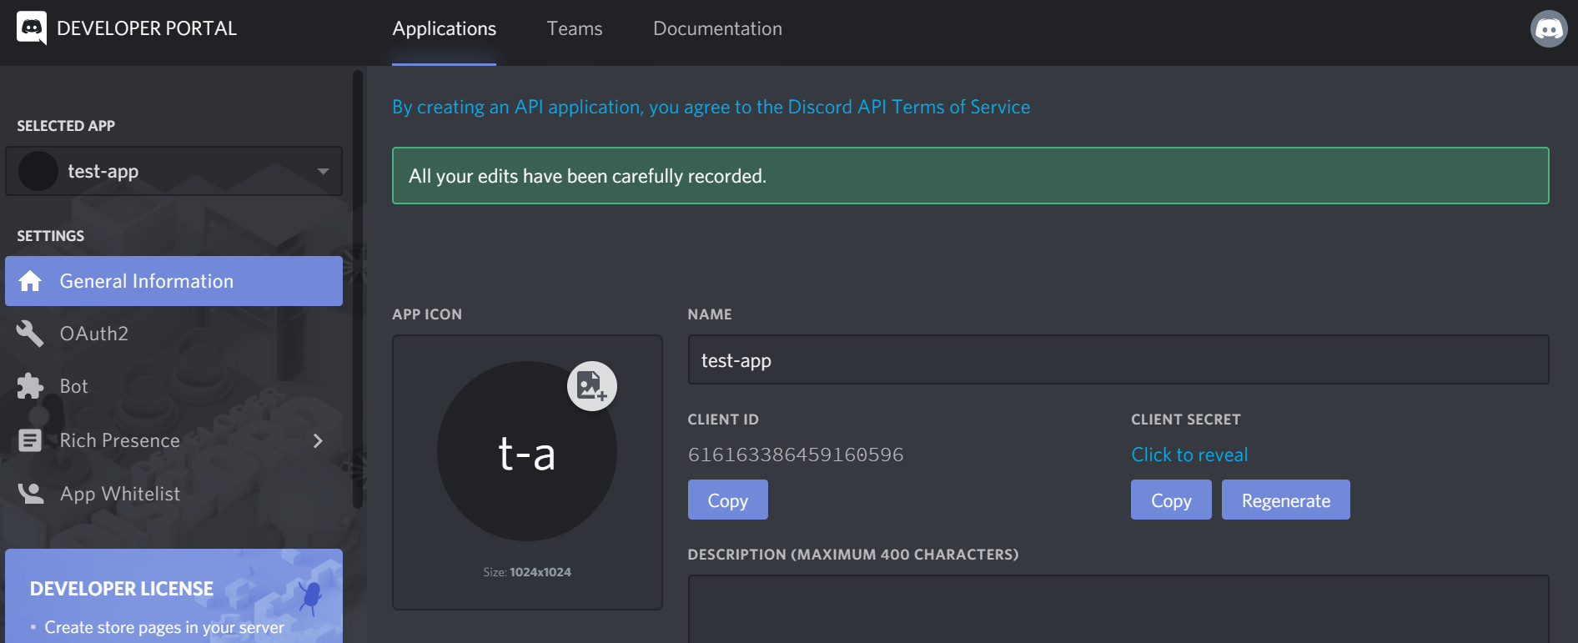Click 'Create store pages in your server'

pyautogui.click(x=164, y=627)
